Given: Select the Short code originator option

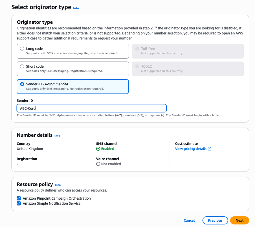Looking at the screenshot, I should tap(22, 66).
